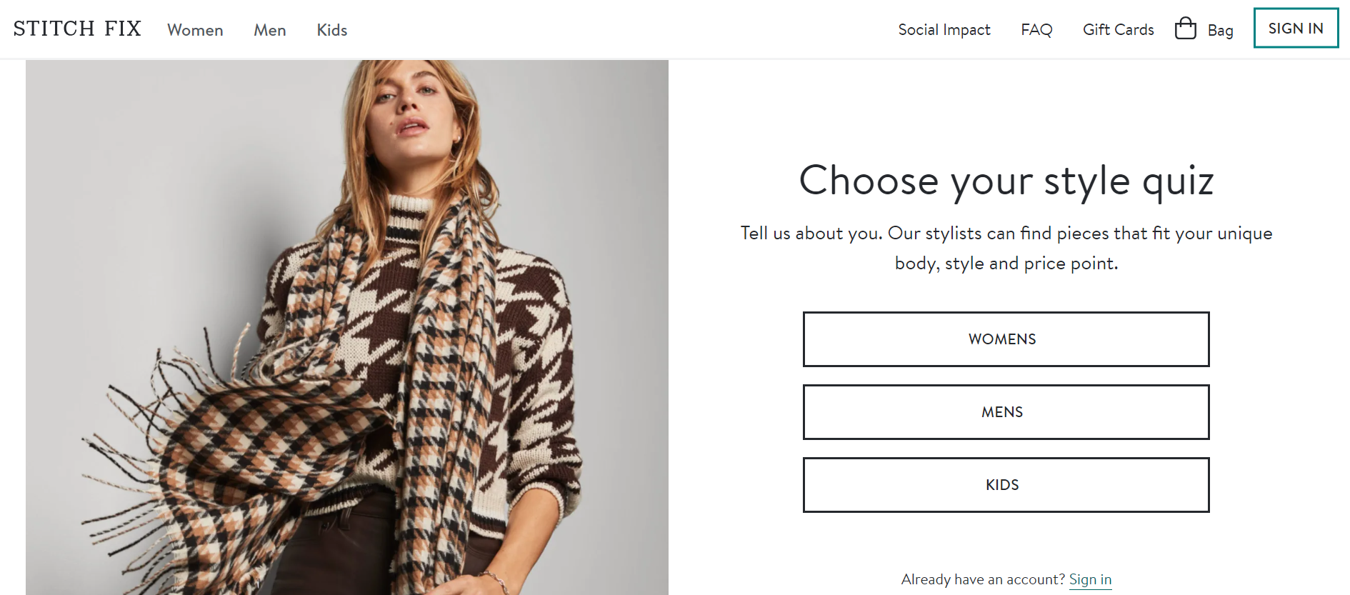Image resolution: width=1350 pixels, height=595 pixels.
Task: Start the WOMENS style quiz
Action: 1006,339
